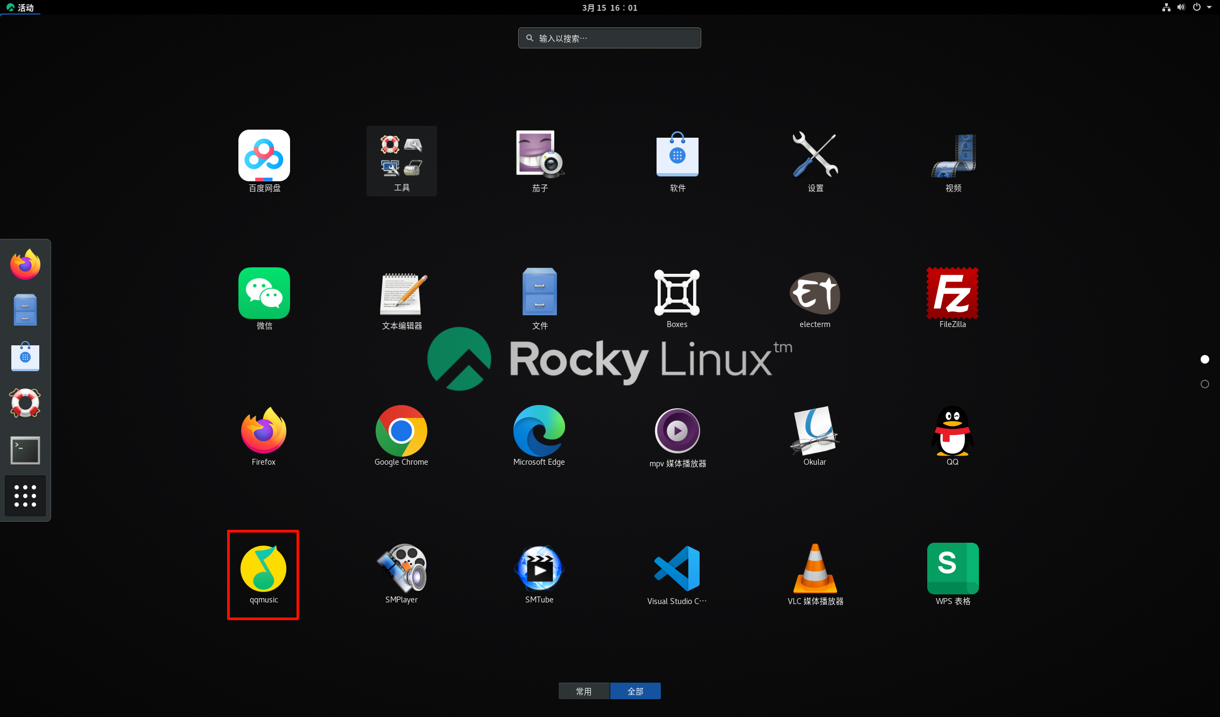Open FileZilla from app grid

[952, 294]
